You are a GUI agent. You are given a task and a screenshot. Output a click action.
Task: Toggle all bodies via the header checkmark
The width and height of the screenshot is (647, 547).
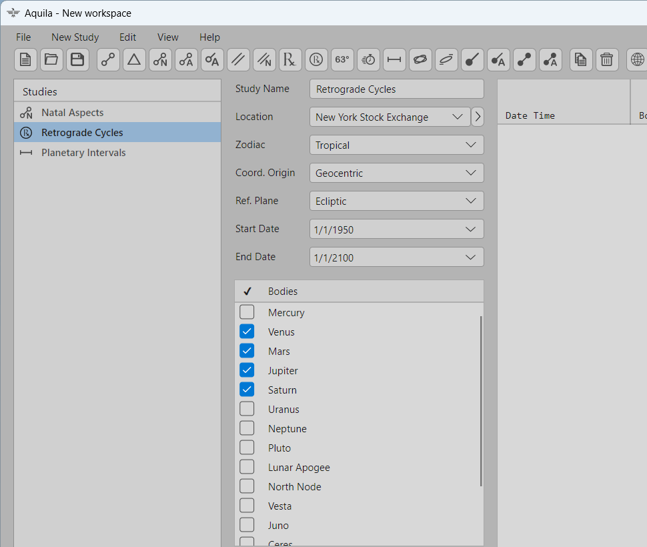[247, 292]
